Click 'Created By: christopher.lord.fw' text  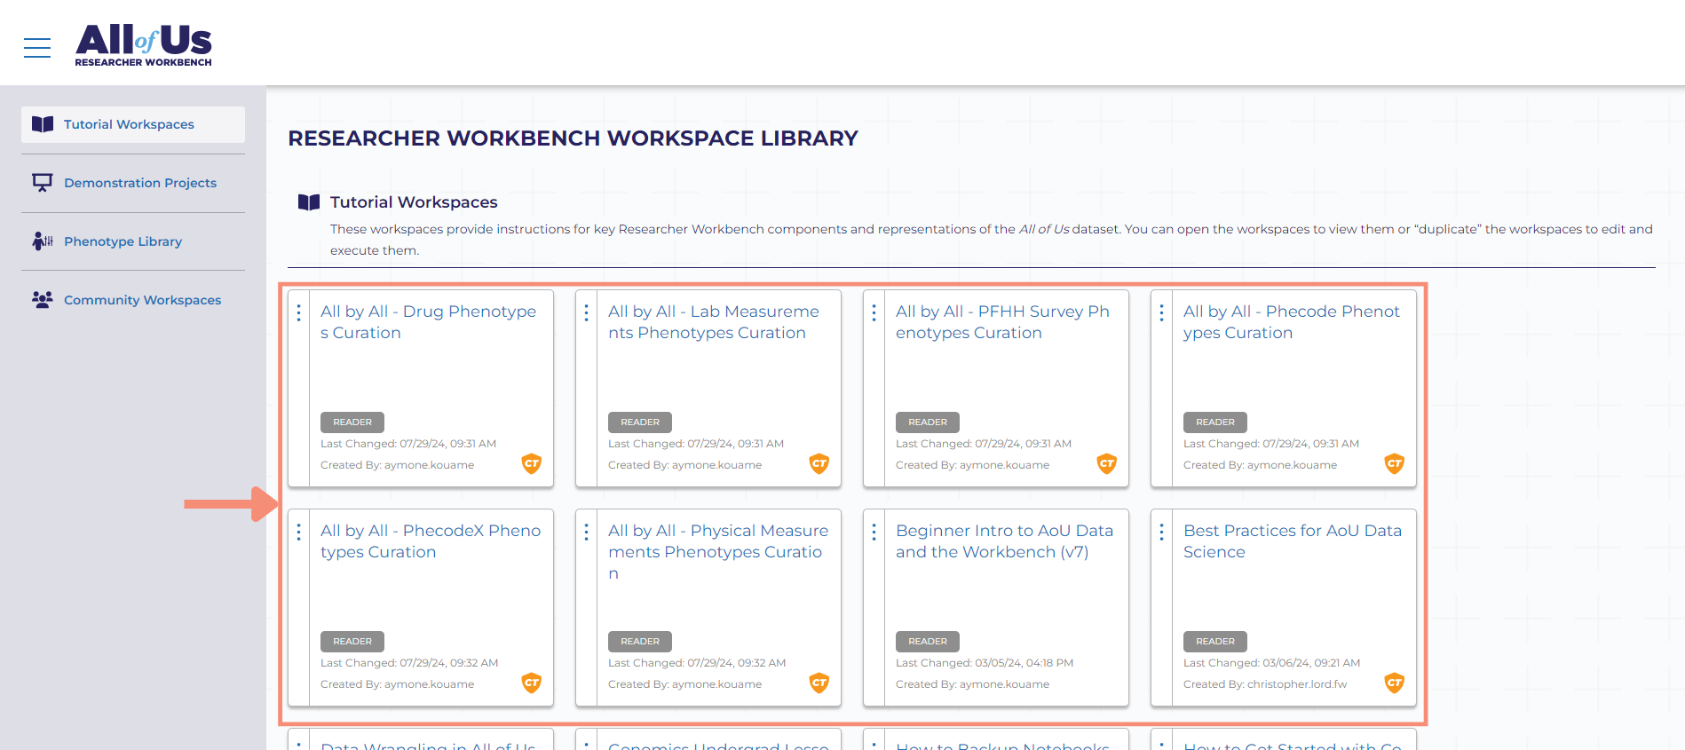[1265, 684]
